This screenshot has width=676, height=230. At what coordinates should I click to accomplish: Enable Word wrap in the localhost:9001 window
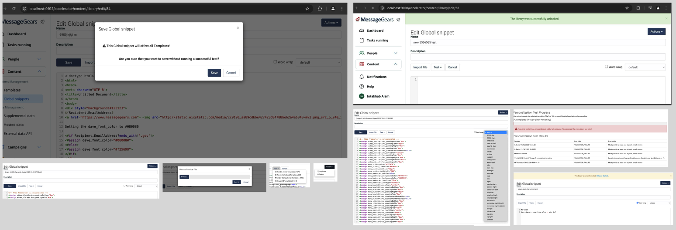pyautogui.click(x=606, y=67)
